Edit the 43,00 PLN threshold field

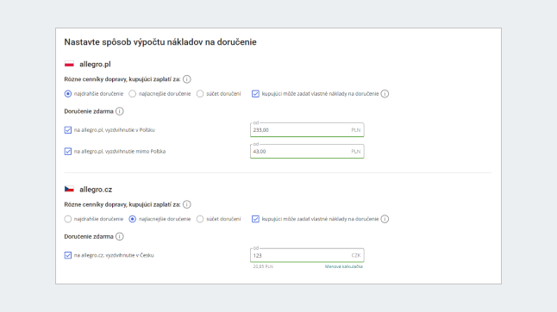pyautogui.click(x=307, y=152)
